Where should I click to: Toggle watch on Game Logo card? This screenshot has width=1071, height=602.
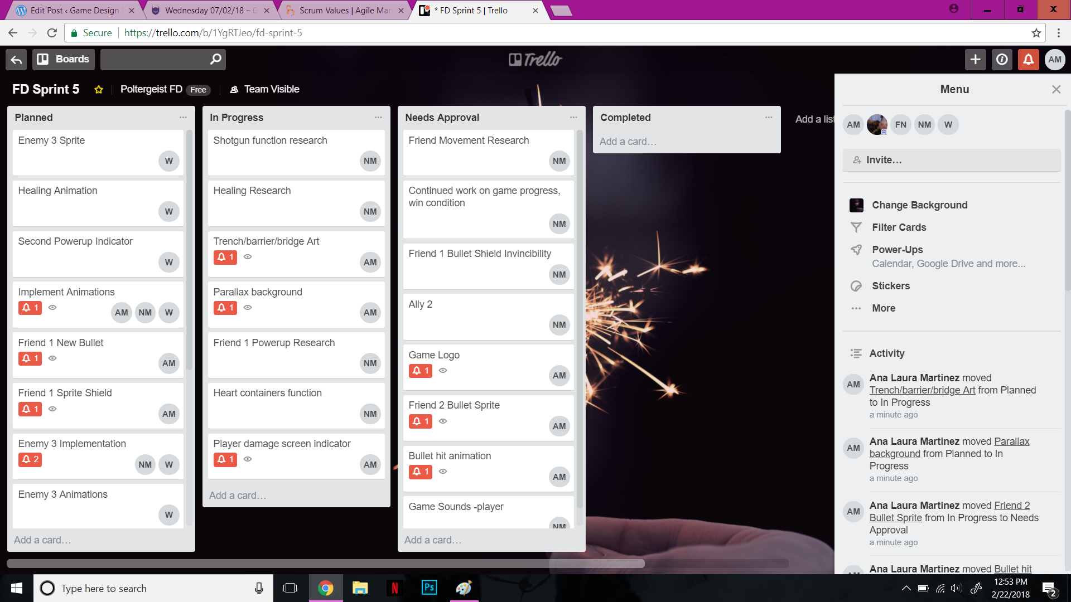click(443, 371)
